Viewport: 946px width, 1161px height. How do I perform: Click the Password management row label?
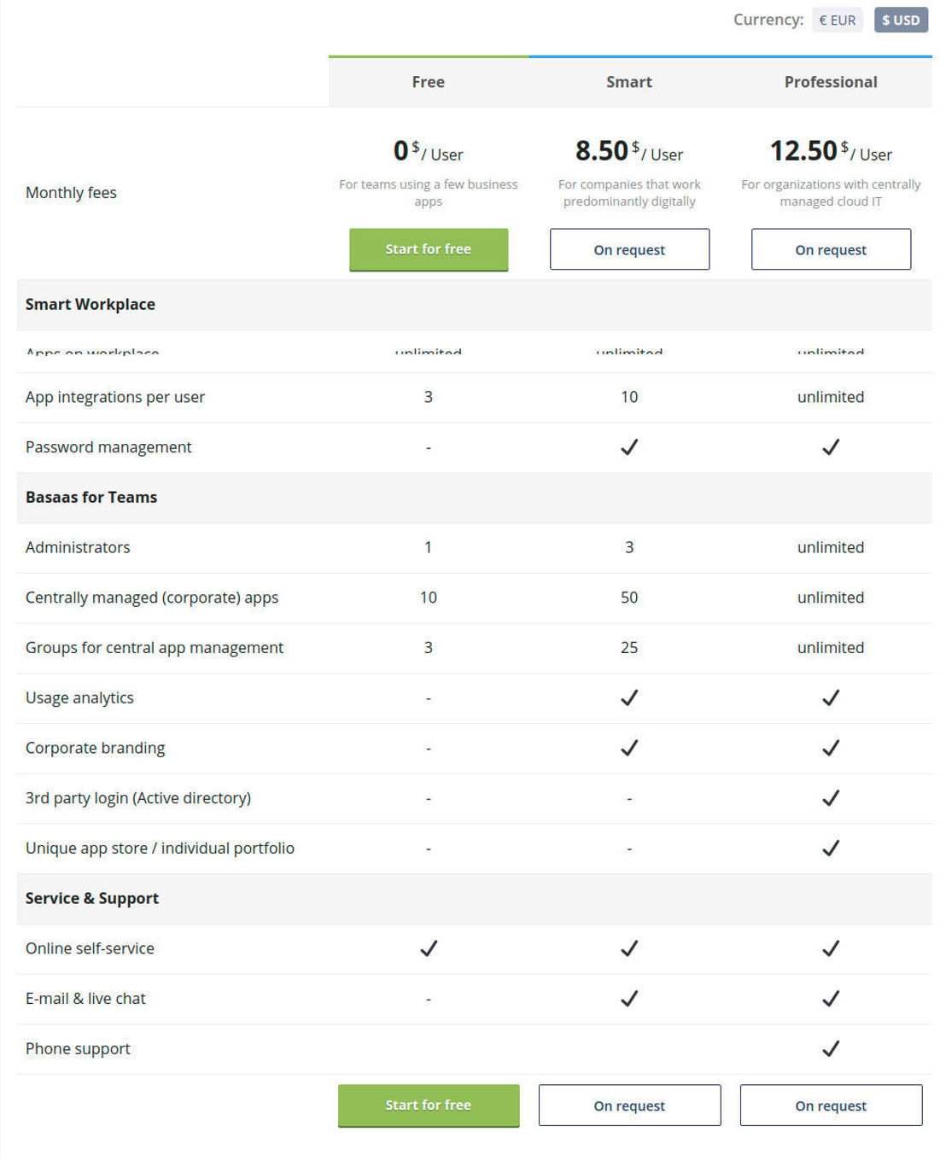point(108,447)
